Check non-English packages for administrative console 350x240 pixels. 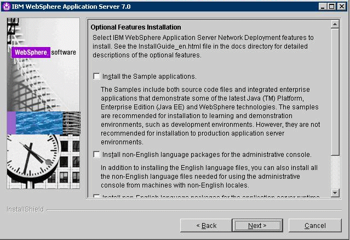pos(96,154)
